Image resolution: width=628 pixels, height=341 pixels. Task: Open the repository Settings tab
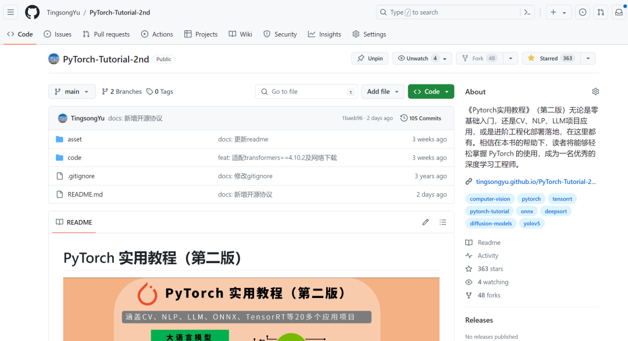click(x=369, y=34)
